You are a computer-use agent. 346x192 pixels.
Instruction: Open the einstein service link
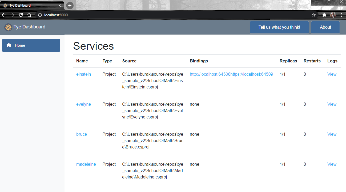83,74
